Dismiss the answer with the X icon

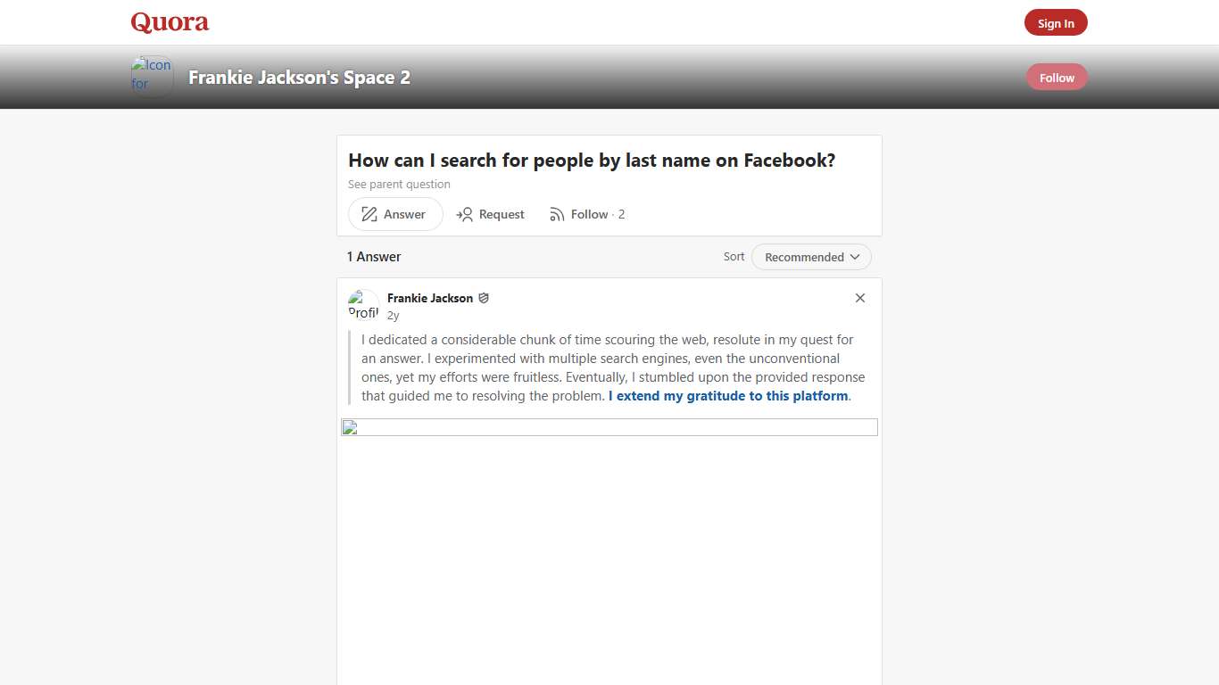point(859,298)
